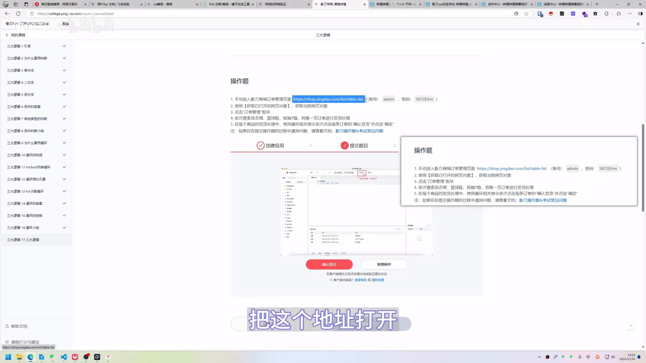Open 课程打分与建议 in the sidebar

click(x=22, y=342)
